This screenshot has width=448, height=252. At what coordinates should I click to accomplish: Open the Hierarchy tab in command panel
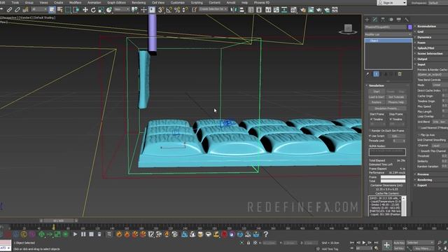pyautogui.click(x=383, y=20)
